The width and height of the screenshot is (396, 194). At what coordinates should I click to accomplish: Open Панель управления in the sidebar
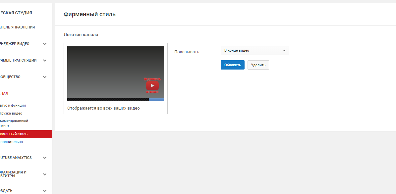point(17,27)
